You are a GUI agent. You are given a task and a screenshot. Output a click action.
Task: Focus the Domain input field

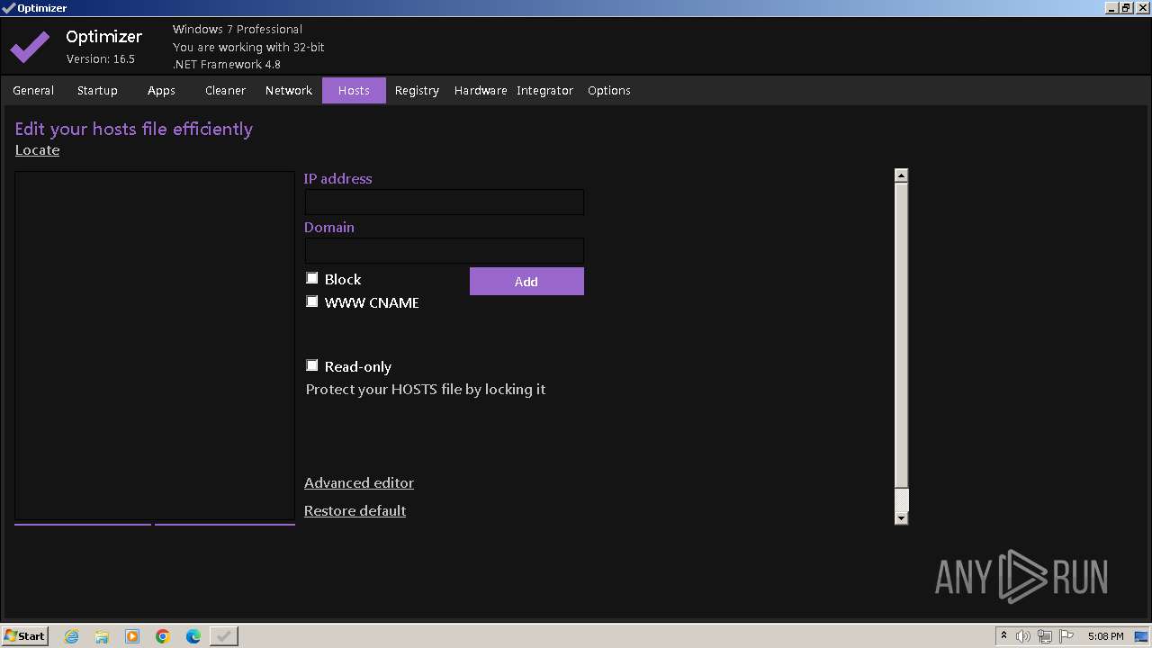click(445, 251)
